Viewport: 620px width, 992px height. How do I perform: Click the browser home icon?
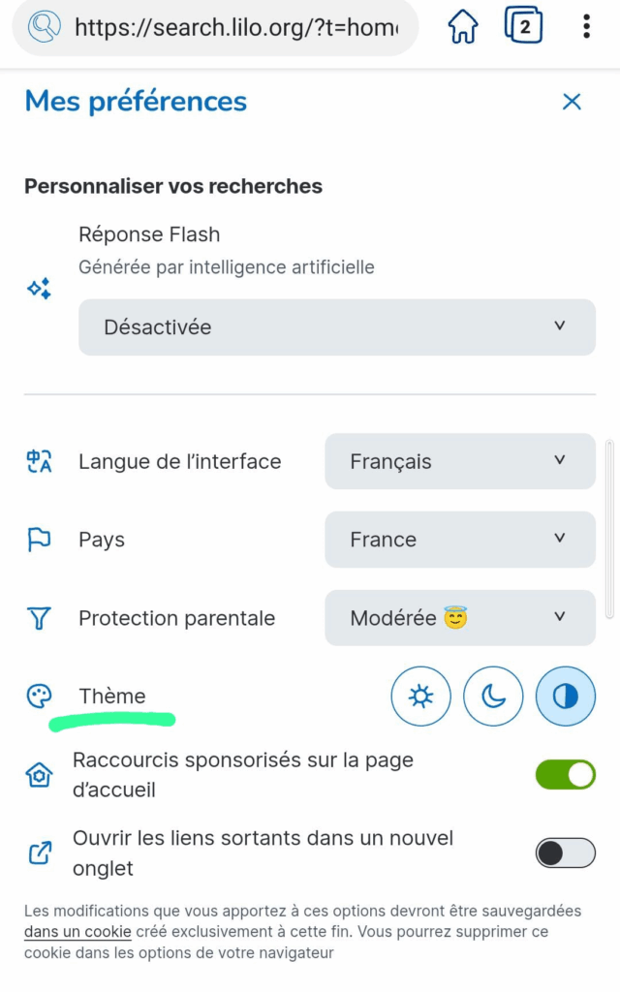[x=463, y=27]
